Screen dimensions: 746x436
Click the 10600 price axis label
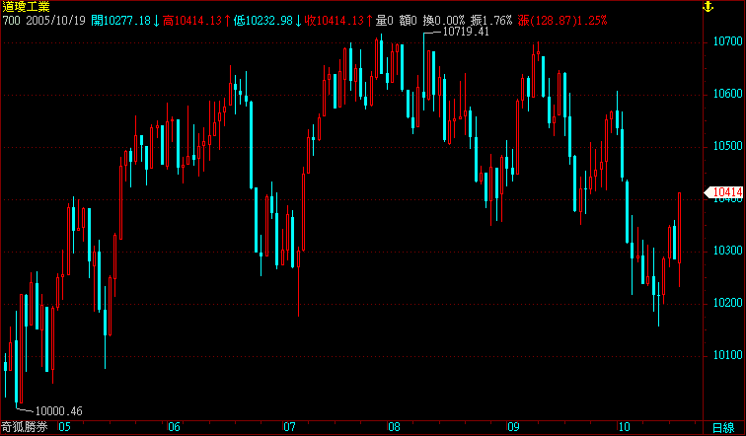coord(727,94)
